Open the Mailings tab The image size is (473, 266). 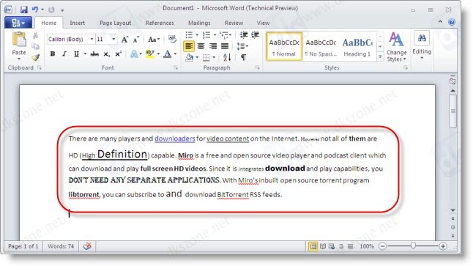tap(199, 23)
